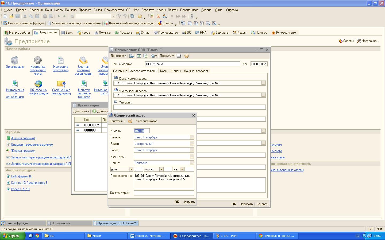Viewport: 385px width, 240px height.
Task: Click the Классификатор button in address dialog
Action: click(147, 121)
